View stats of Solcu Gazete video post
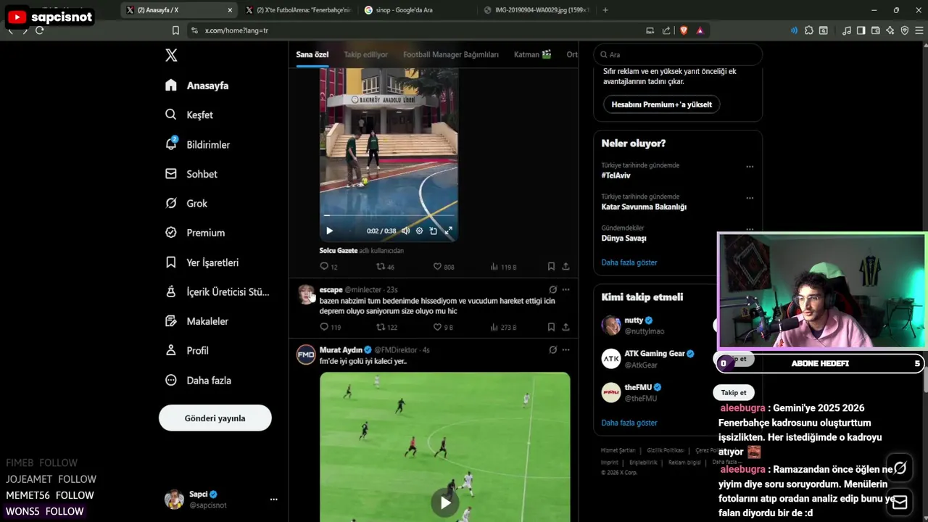Viewport: 928px width, 522px height. (503, 267)
